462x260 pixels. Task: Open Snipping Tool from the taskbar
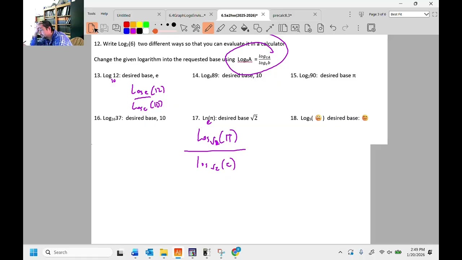click(221, 252)
